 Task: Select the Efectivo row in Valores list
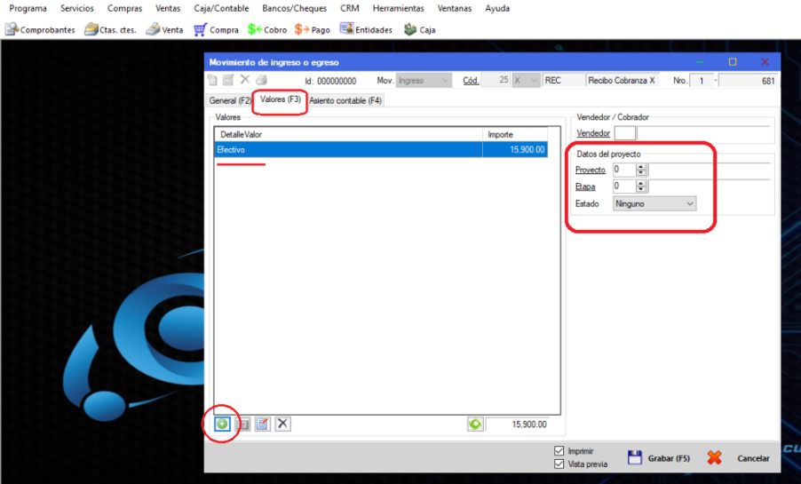click(381, 150)
